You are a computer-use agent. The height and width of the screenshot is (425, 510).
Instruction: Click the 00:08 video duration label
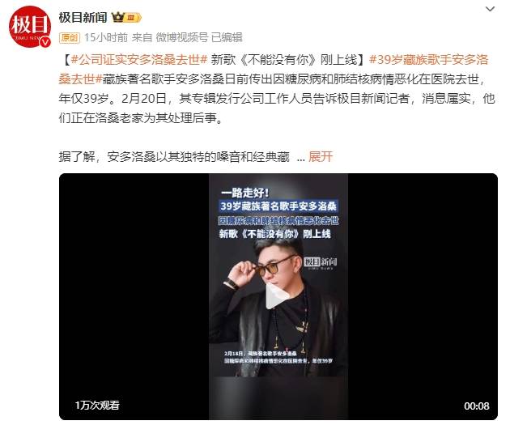tap(477, 406)
